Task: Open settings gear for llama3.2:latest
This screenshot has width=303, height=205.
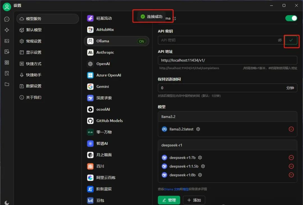Action: pos(198,129)
